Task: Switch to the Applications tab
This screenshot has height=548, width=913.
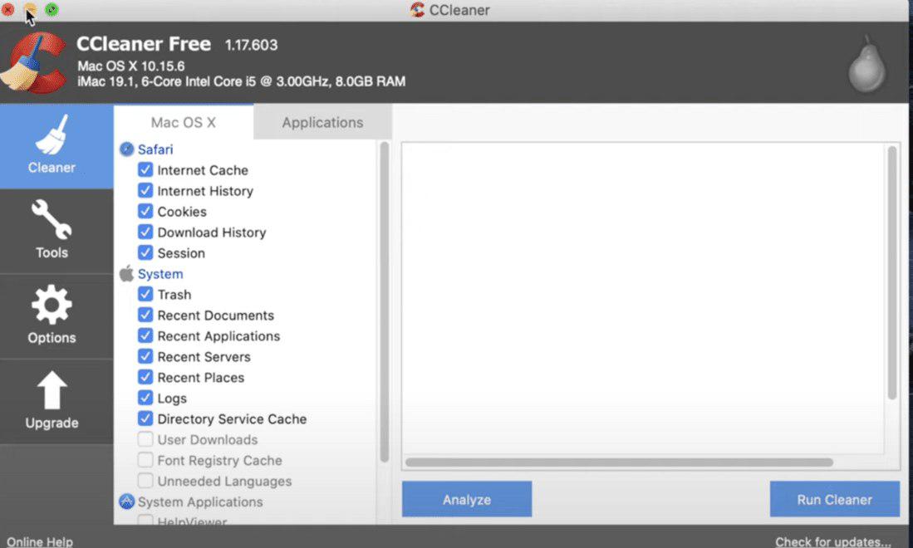Action: pos(322,122)
